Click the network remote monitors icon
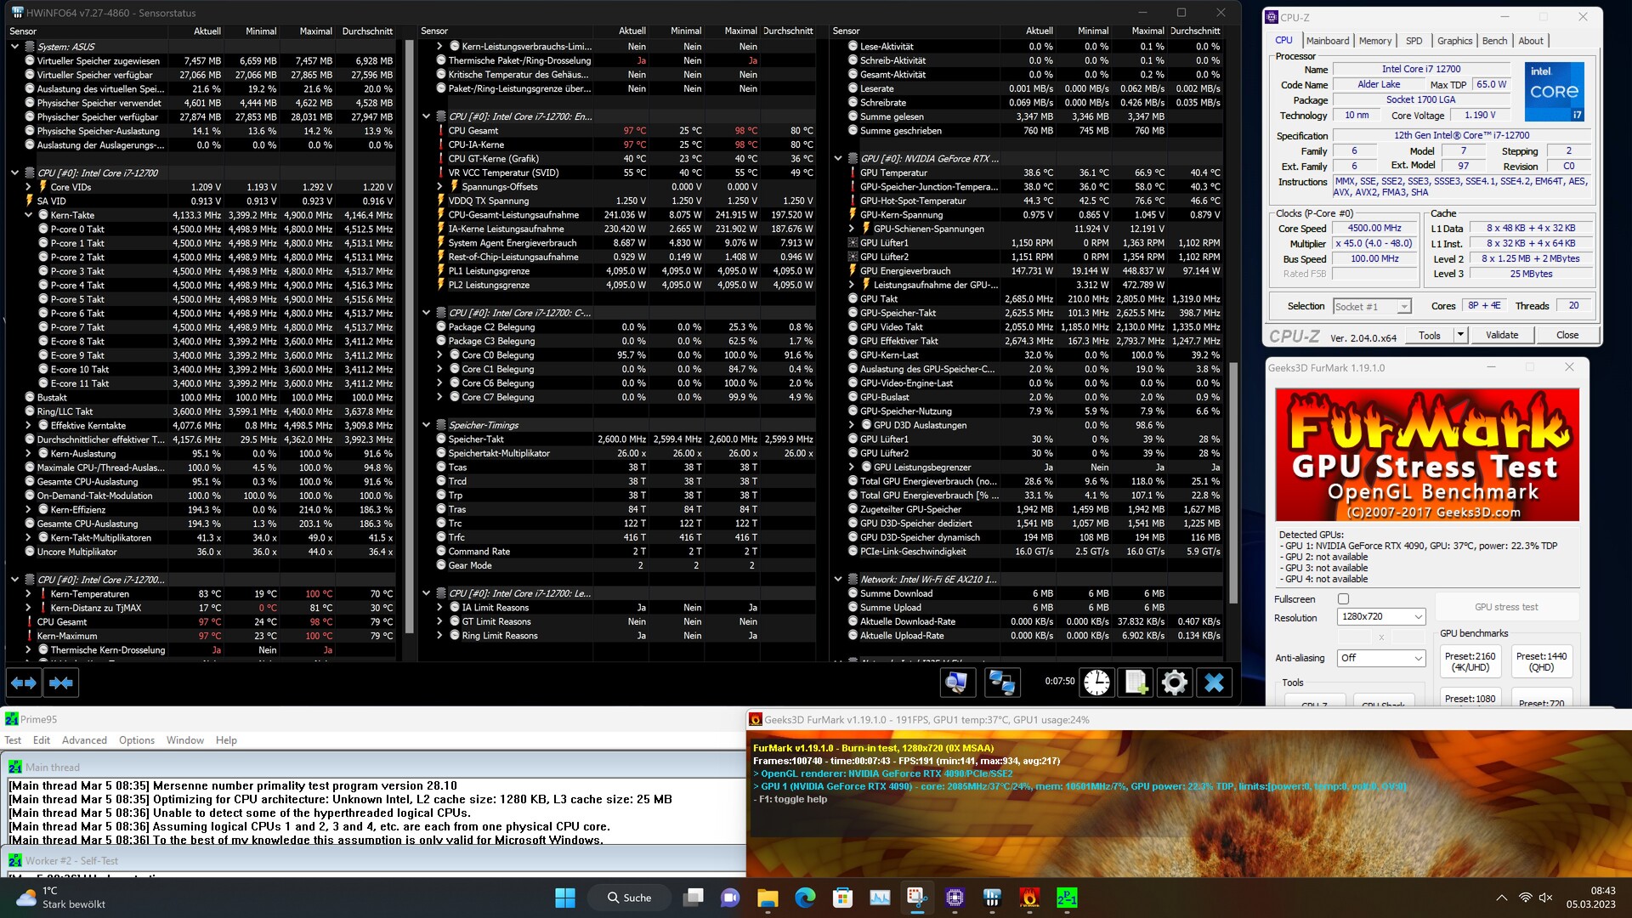Viewport: 1632px width, 918px height. (x=1001, y=683)
